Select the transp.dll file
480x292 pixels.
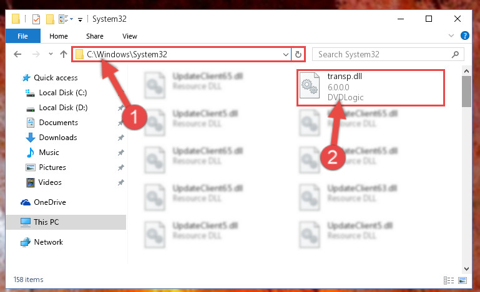(x=370, y=88)
